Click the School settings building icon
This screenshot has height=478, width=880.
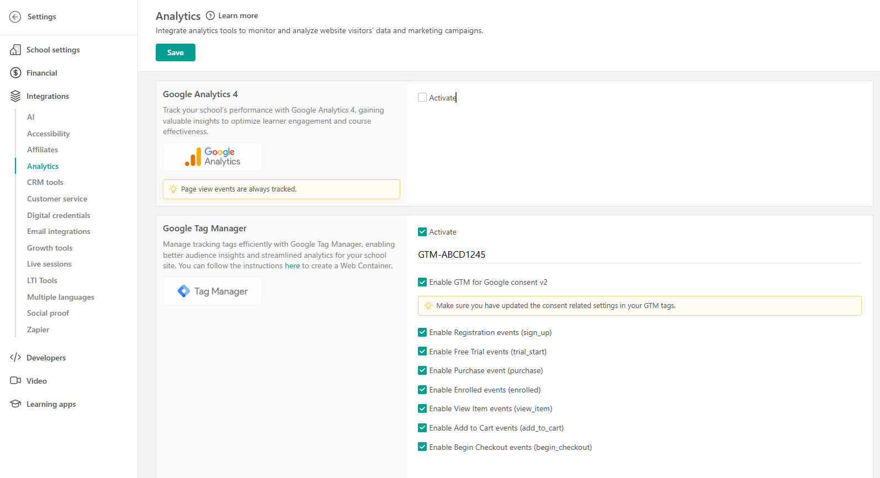click(x=15, y=50)
